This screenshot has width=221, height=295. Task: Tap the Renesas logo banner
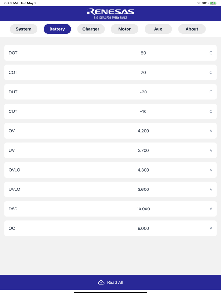coord(110,14)
